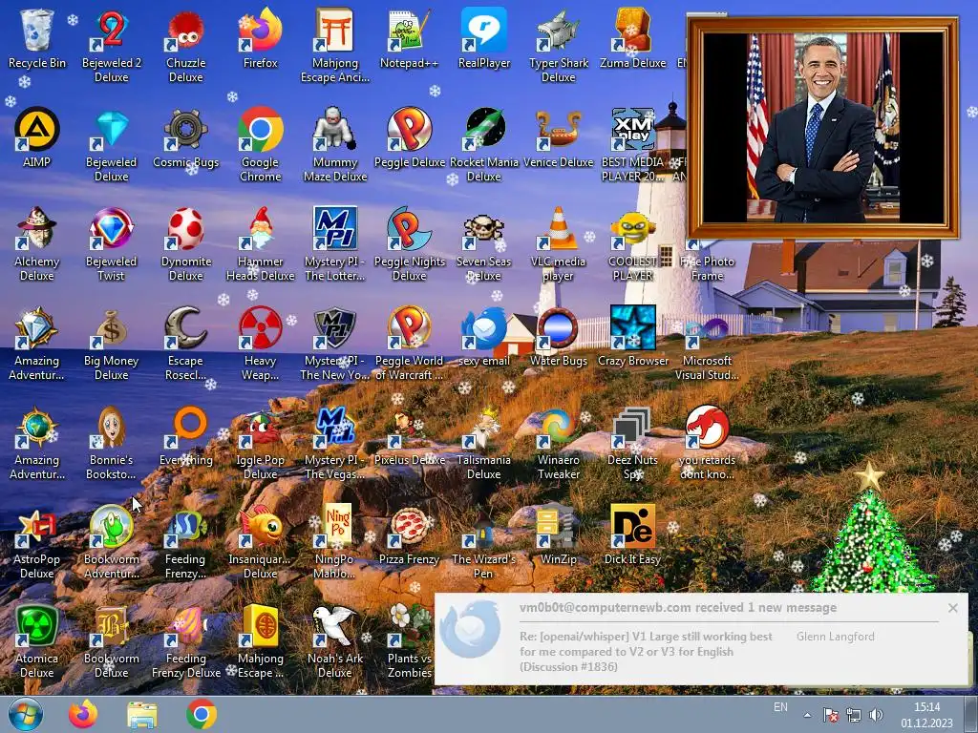Close the Thunderbird new message notification
The height and width of the screenshot is (733, 978).
pyautogui.click(x=952, y=608)
